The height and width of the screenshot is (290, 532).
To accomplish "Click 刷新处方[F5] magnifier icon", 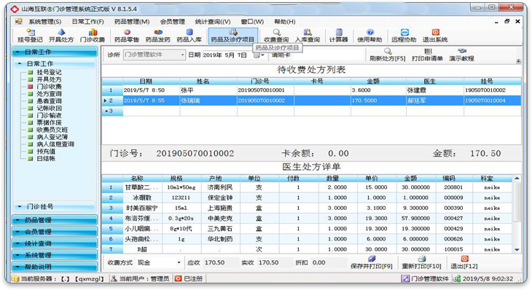I will (388, 52).
